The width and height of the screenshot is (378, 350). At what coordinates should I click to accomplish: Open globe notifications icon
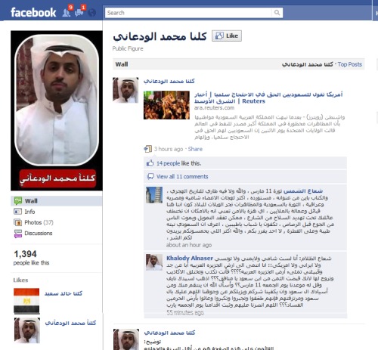tap(92, 12)
